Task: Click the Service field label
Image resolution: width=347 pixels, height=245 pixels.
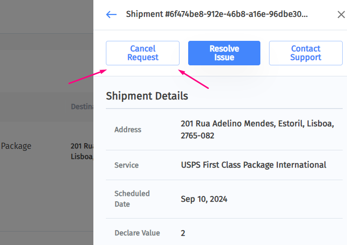Action: [x=127, y=165]
